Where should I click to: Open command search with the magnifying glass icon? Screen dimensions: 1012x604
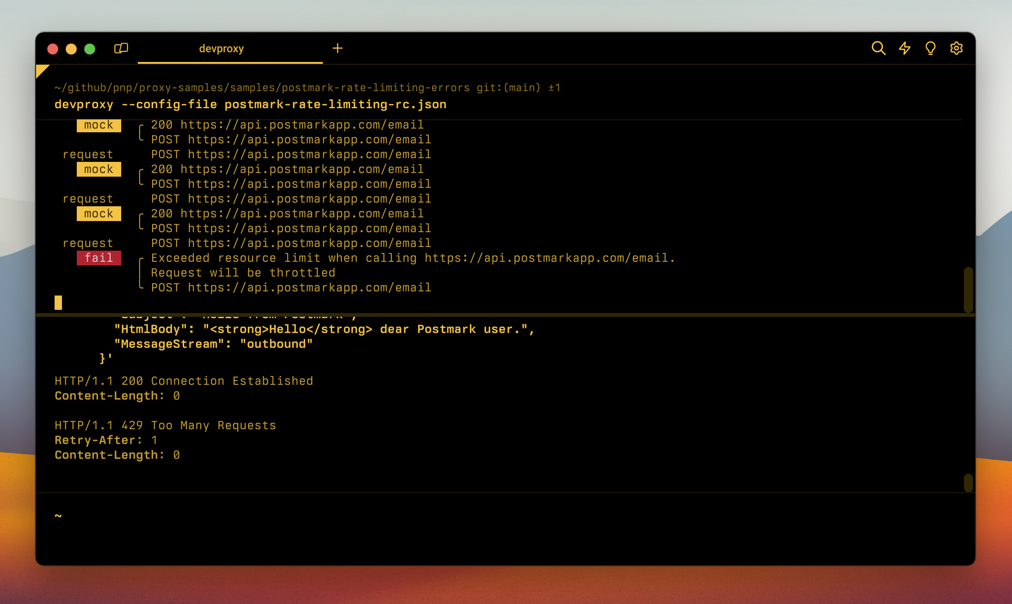tap(878, 48)
